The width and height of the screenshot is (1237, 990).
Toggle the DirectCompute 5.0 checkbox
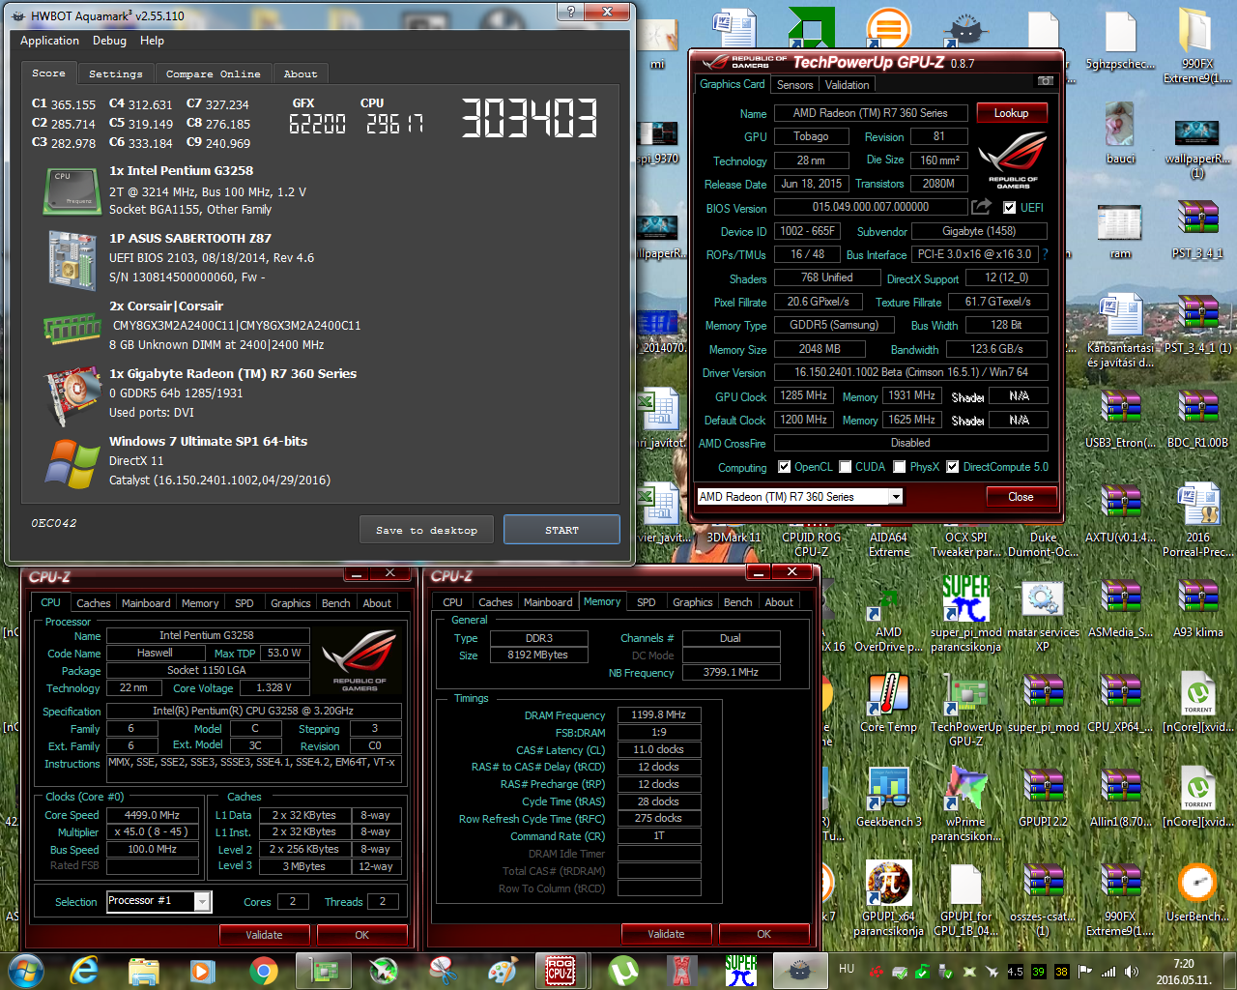tap(953, 467)
